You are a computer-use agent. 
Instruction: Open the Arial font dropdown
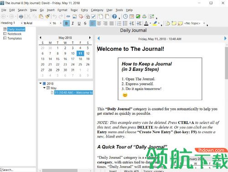pyautogui.click(x=51, y=23)
